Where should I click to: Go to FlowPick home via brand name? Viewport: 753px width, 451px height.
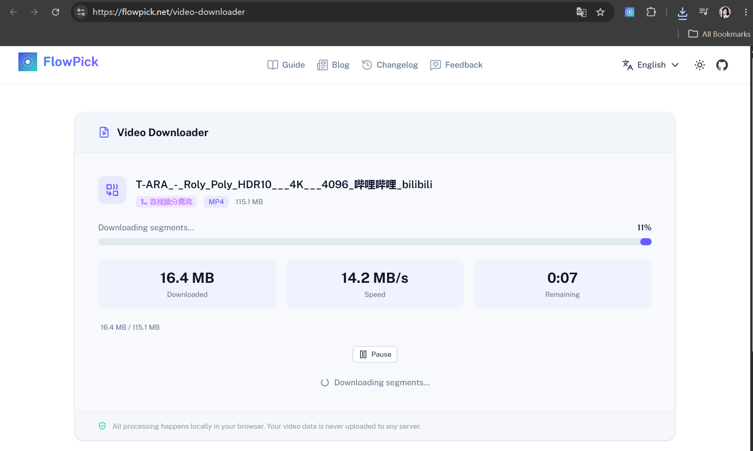71,62
